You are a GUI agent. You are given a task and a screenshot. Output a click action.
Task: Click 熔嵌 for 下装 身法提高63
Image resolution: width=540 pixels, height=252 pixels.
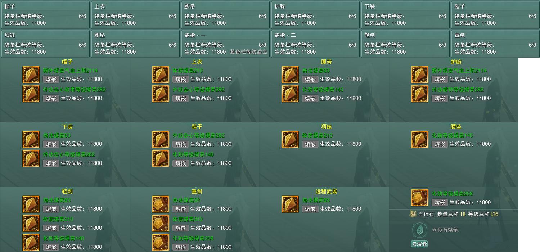coord(51,144)
